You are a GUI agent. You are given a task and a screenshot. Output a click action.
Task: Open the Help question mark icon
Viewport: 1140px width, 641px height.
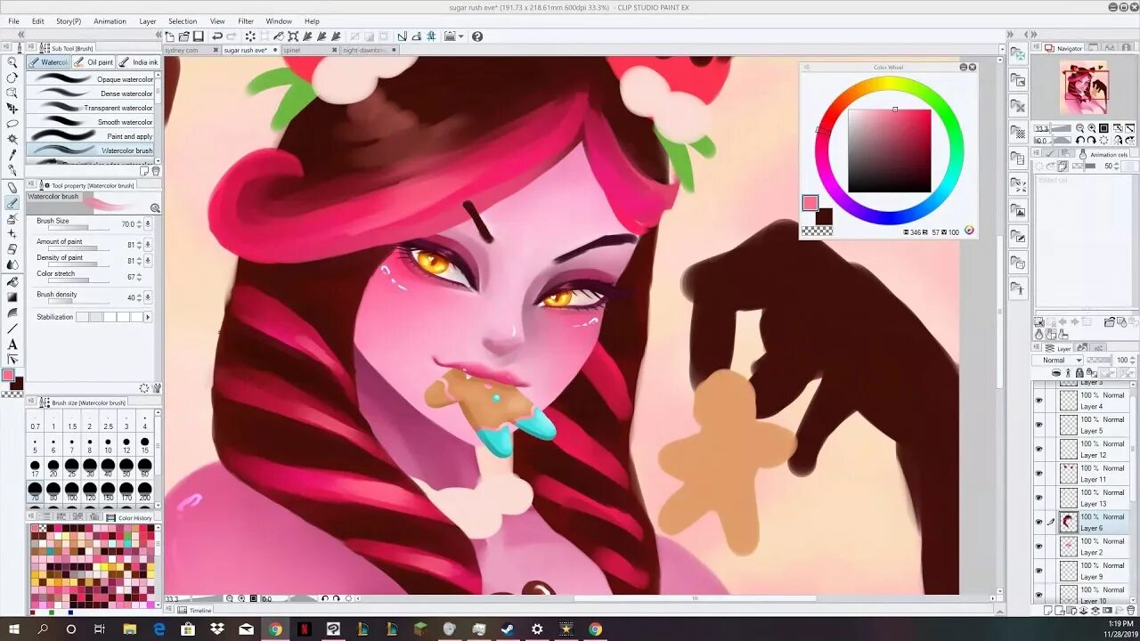click(477, 37)
